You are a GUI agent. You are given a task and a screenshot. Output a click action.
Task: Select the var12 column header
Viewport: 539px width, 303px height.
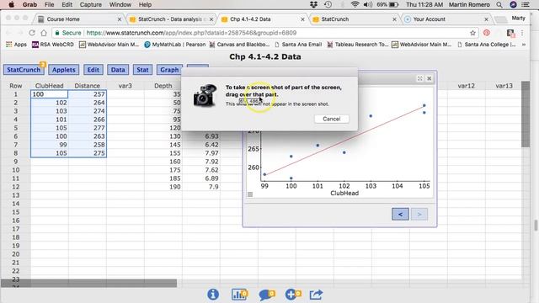466,86
